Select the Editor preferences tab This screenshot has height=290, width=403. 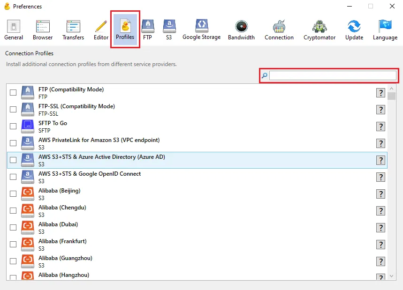tap(101, 30)
